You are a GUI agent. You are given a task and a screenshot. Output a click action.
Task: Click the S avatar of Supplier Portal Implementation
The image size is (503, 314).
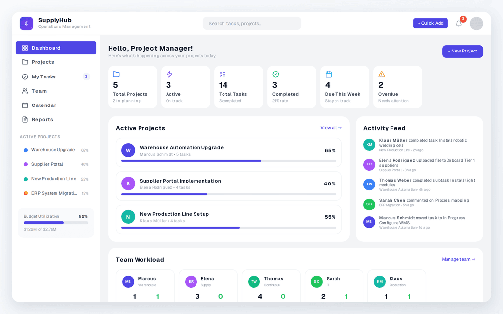tap(128, 183)
